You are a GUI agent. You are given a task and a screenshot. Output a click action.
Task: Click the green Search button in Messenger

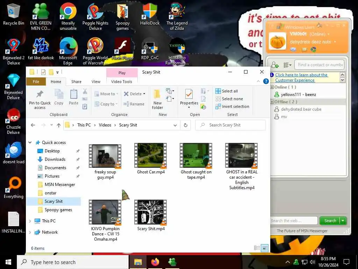[x=330, y=221]
